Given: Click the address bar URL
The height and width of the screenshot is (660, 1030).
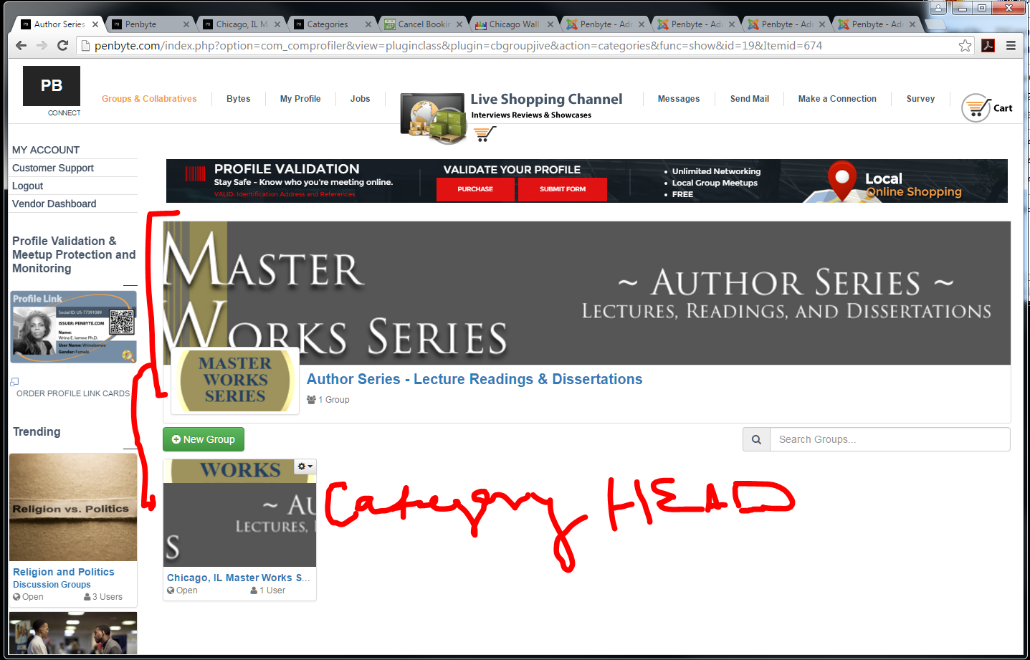Looking at the screenshot, I should (x=458, y=45).
